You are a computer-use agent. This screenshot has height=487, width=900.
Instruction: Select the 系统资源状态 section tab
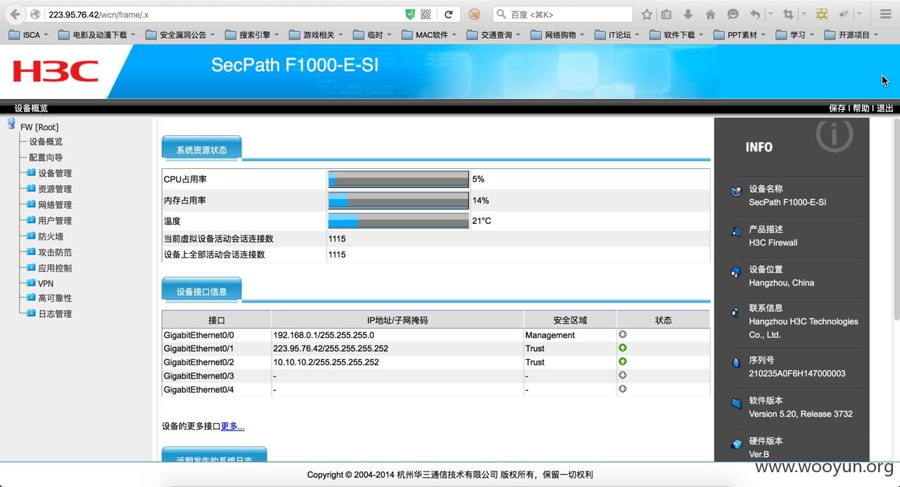(201, 150)
